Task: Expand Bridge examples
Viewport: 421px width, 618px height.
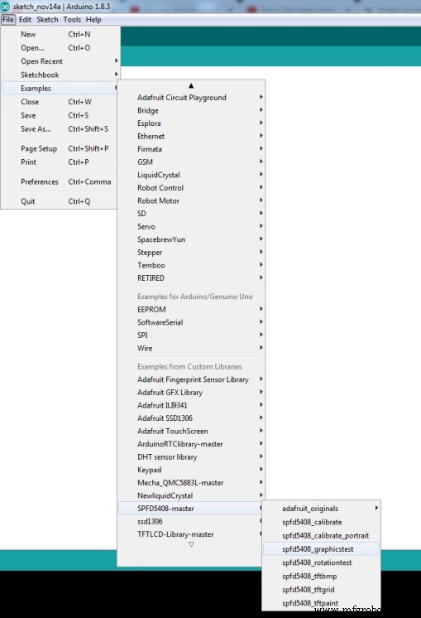Action: (191, 110)
